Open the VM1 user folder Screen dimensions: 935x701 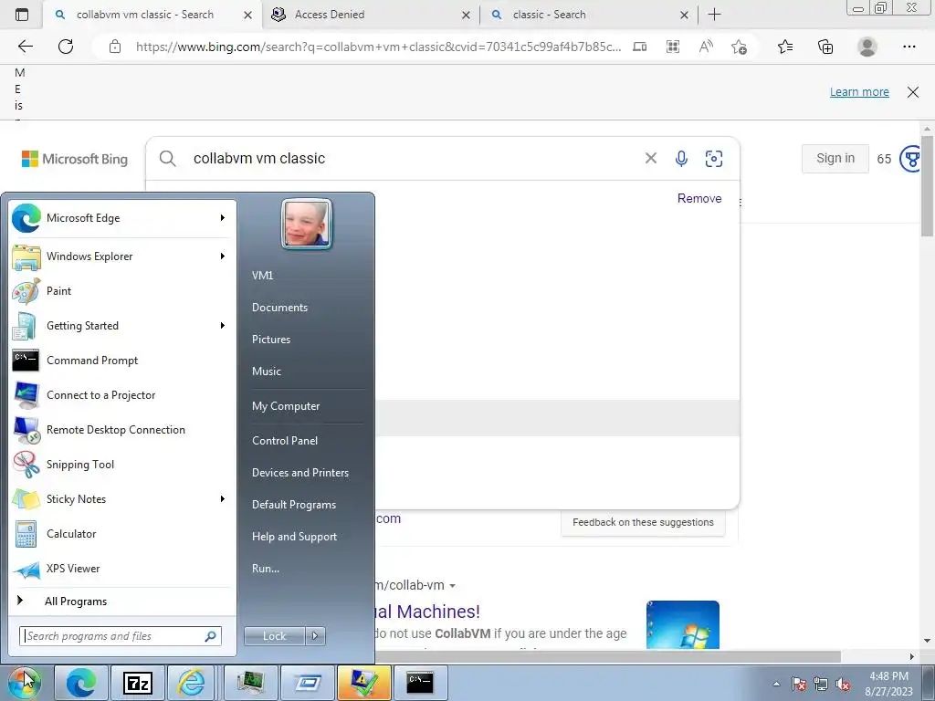pos(262,276)
